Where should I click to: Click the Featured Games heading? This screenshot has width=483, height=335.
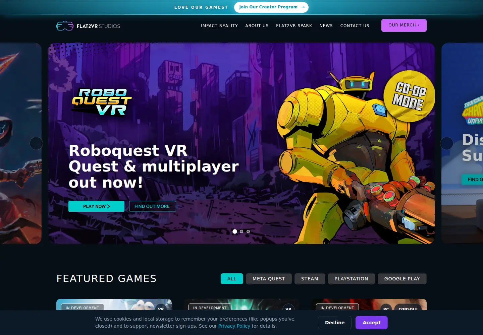[106, 279]
